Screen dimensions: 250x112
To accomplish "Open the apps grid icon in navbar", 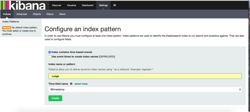I will click(x=114, y=5).
